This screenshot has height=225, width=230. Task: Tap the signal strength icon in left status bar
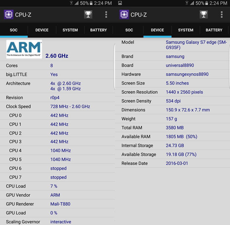pos(77,3)
